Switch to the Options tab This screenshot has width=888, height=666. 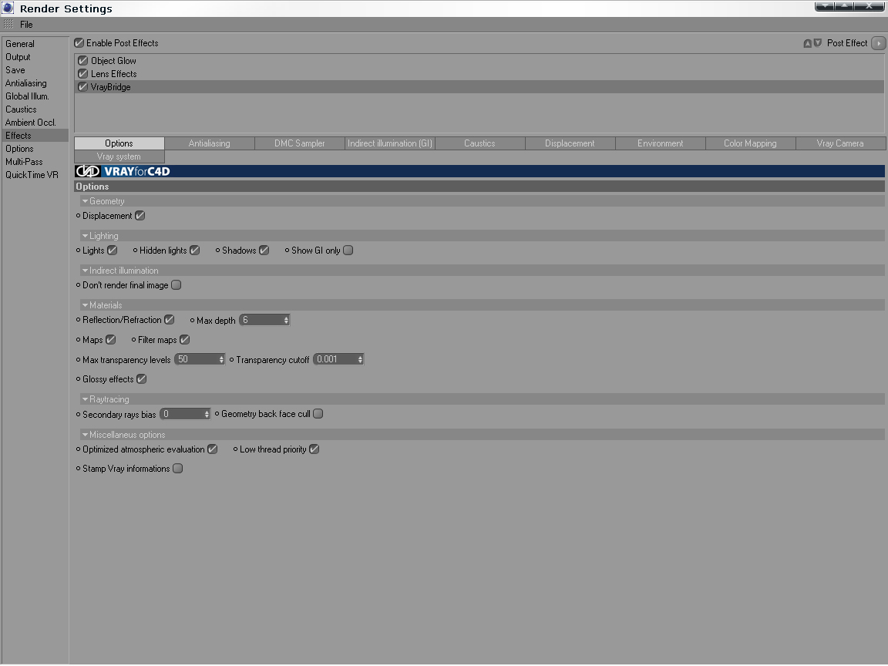(x=119, y=143)
